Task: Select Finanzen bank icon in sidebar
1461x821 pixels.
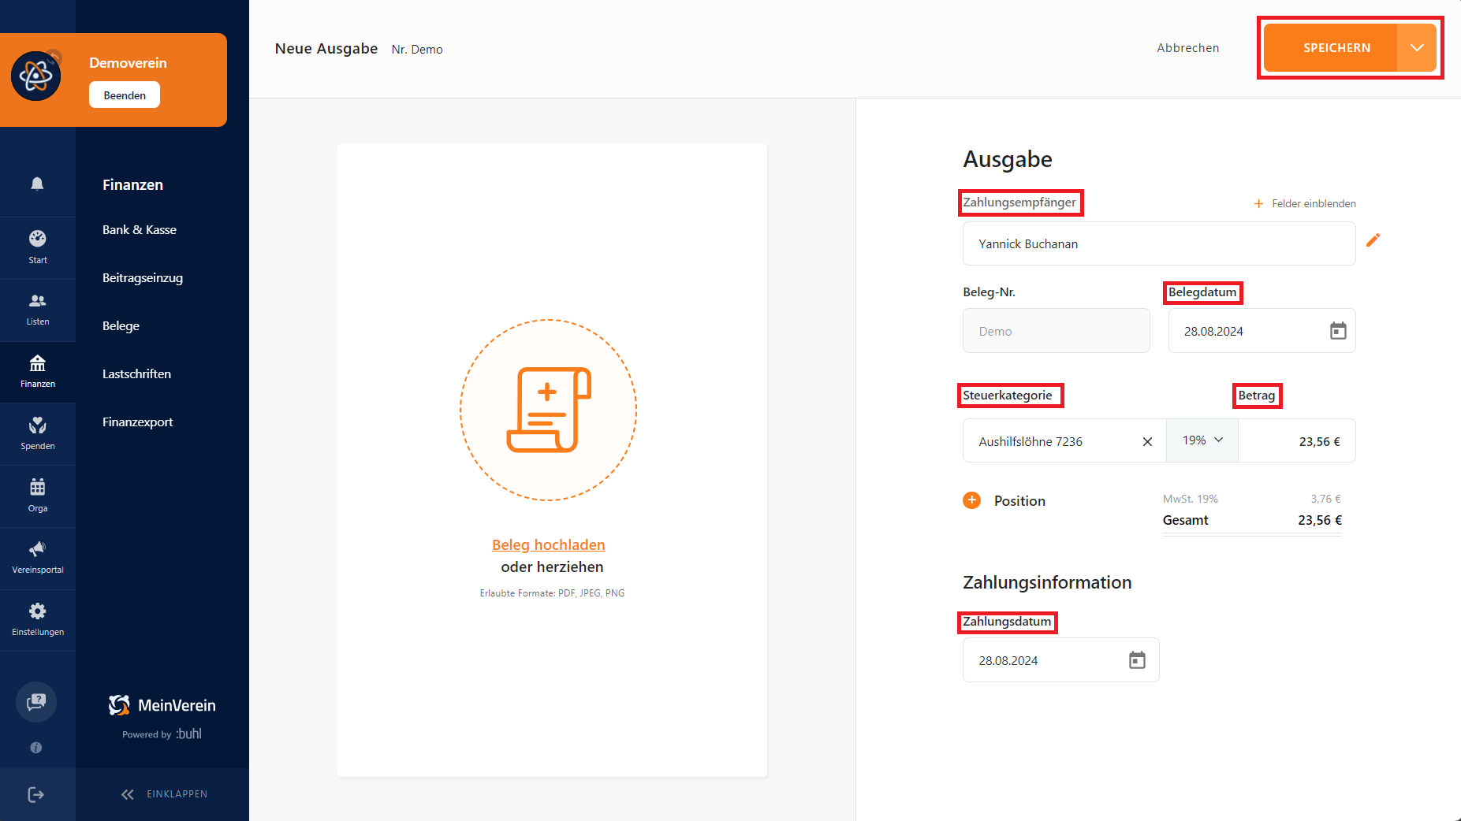Action: point(37,363)
